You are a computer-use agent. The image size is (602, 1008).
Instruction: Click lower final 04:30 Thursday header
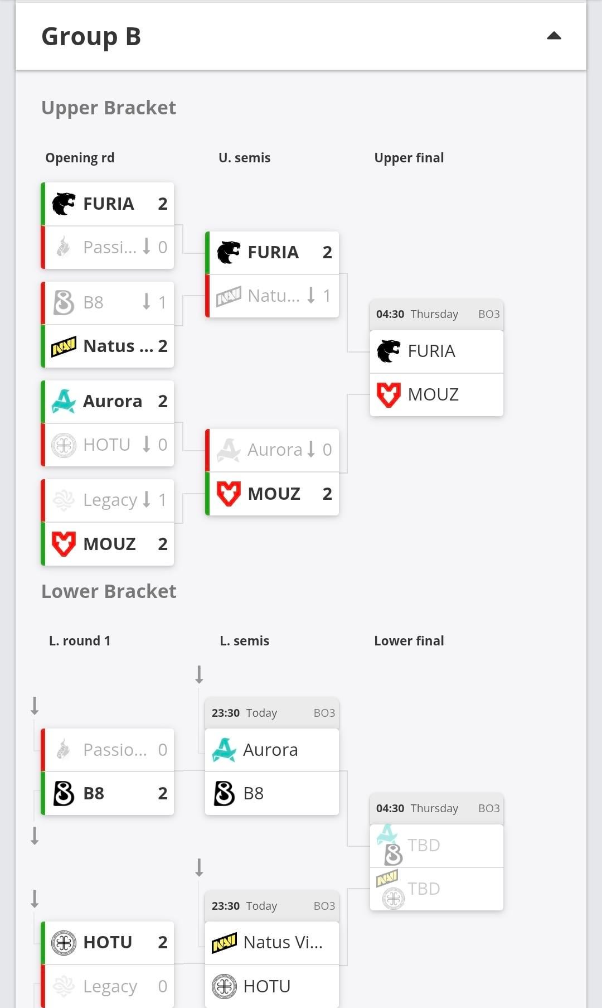pyautogui.click(x=436, y=808)
